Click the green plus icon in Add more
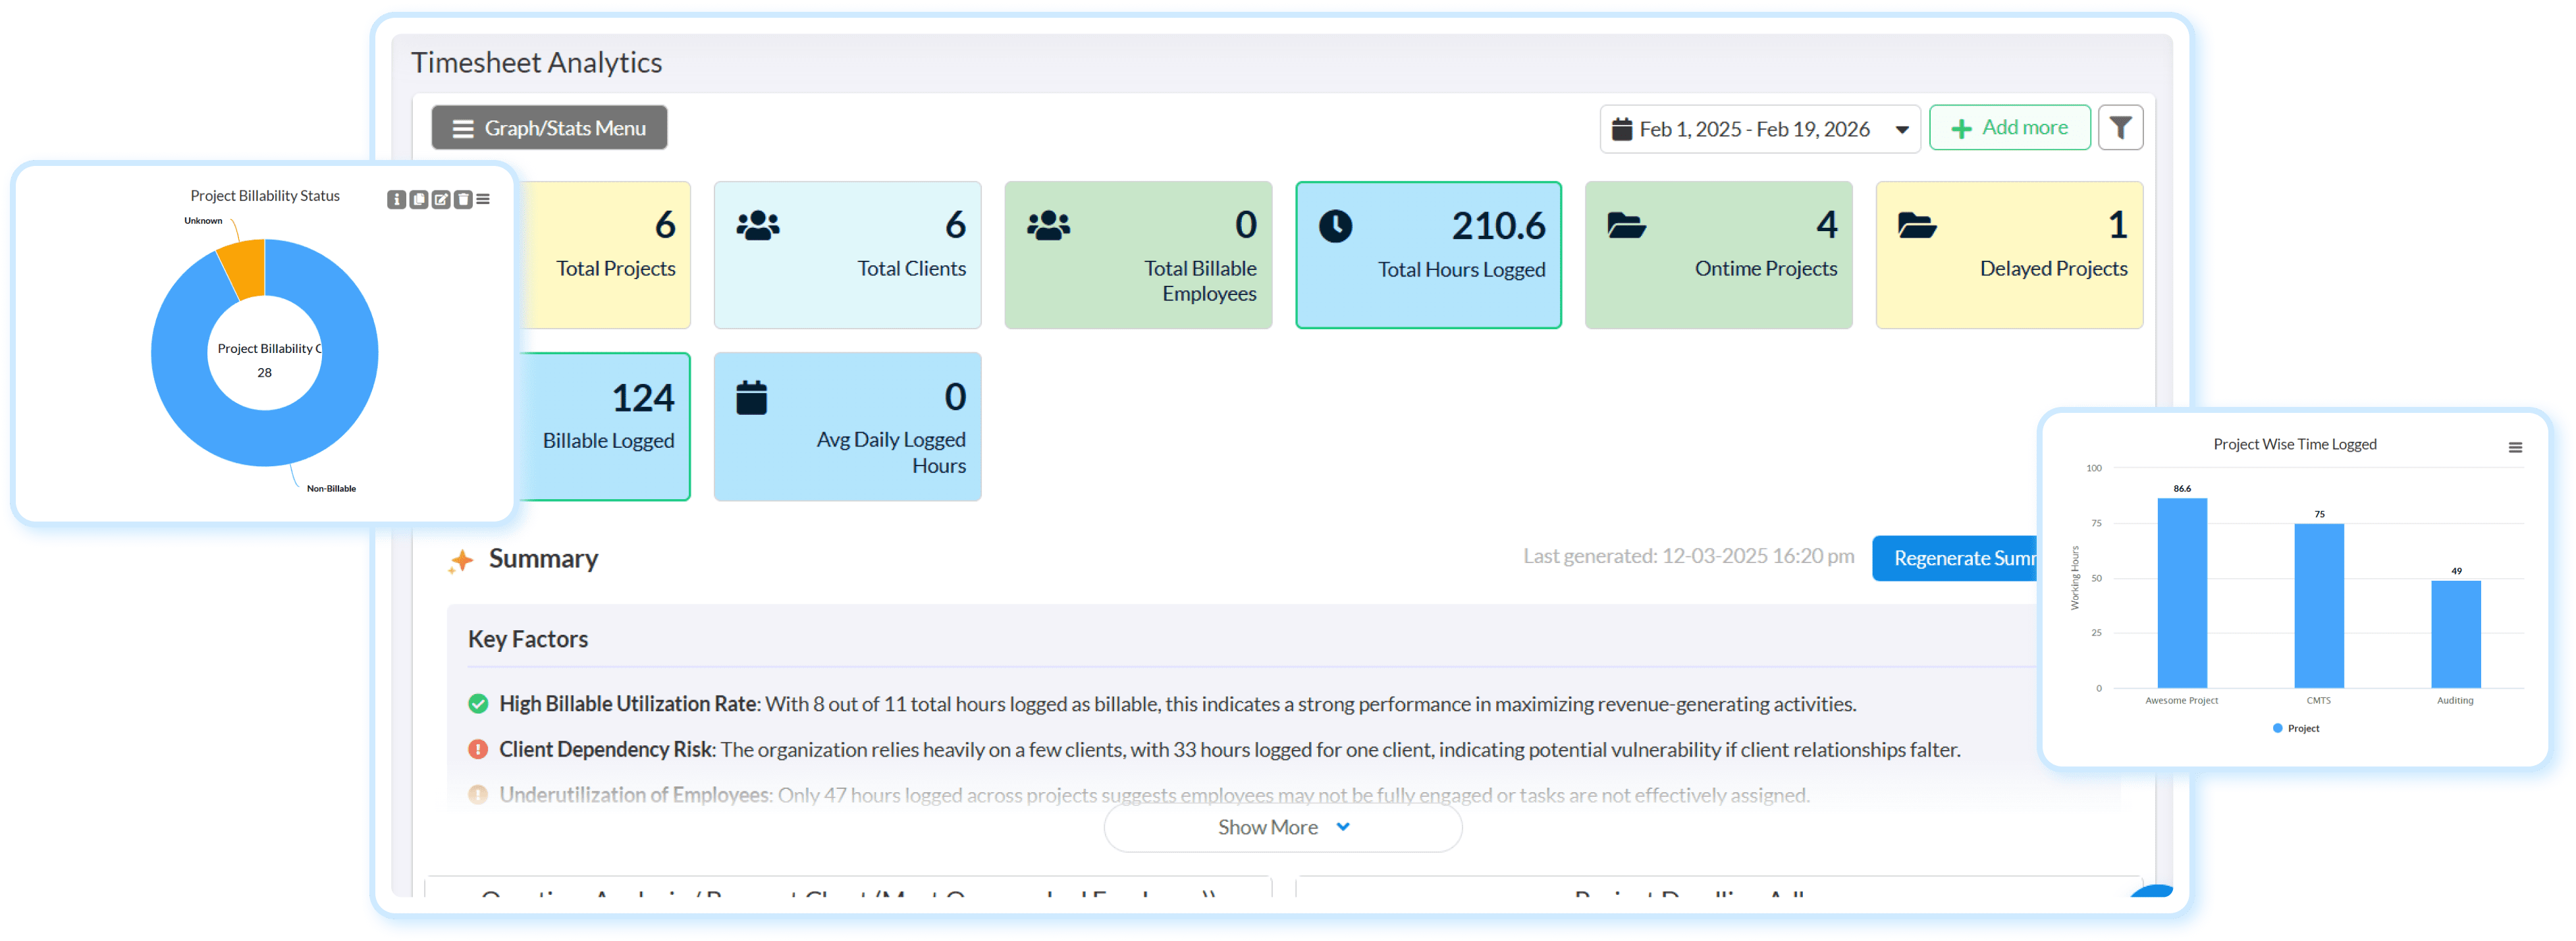This screenshot has width=2576, height=941. click(1961, 129)
